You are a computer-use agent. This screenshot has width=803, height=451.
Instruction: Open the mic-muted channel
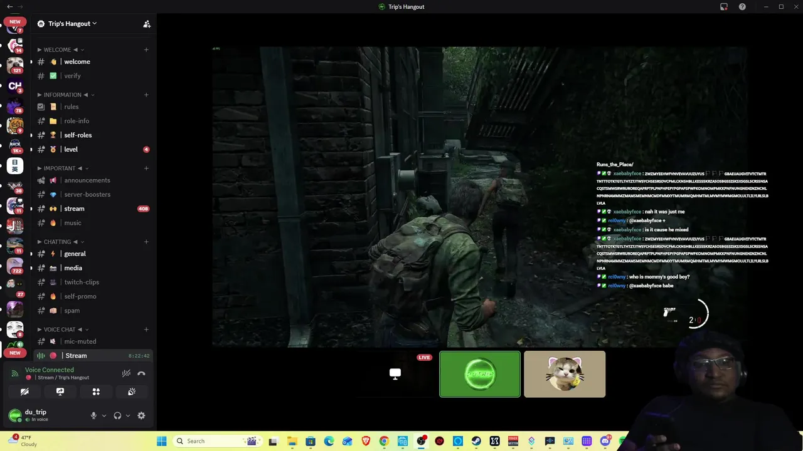click(x=93, y=341)
